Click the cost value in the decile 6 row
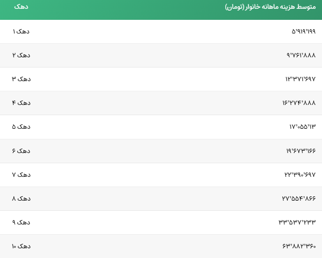Viewport: 322px width, 258px height. point(301,151)
